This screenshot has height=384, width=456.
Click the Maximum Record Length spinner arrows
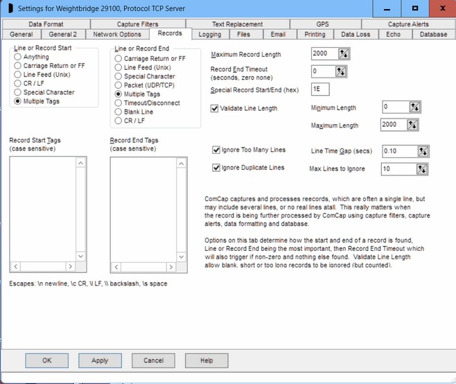point(344,54)
